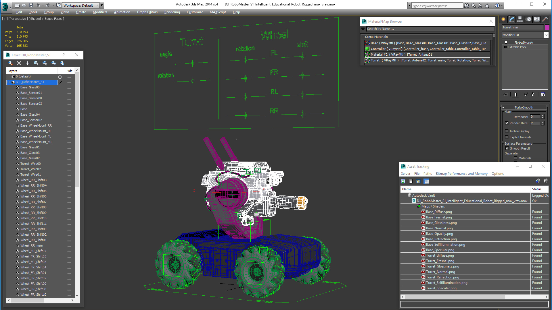Increase Iterations spinner up arrow
The width and height of the screenshot is (552, 310).
coord(543,116)
